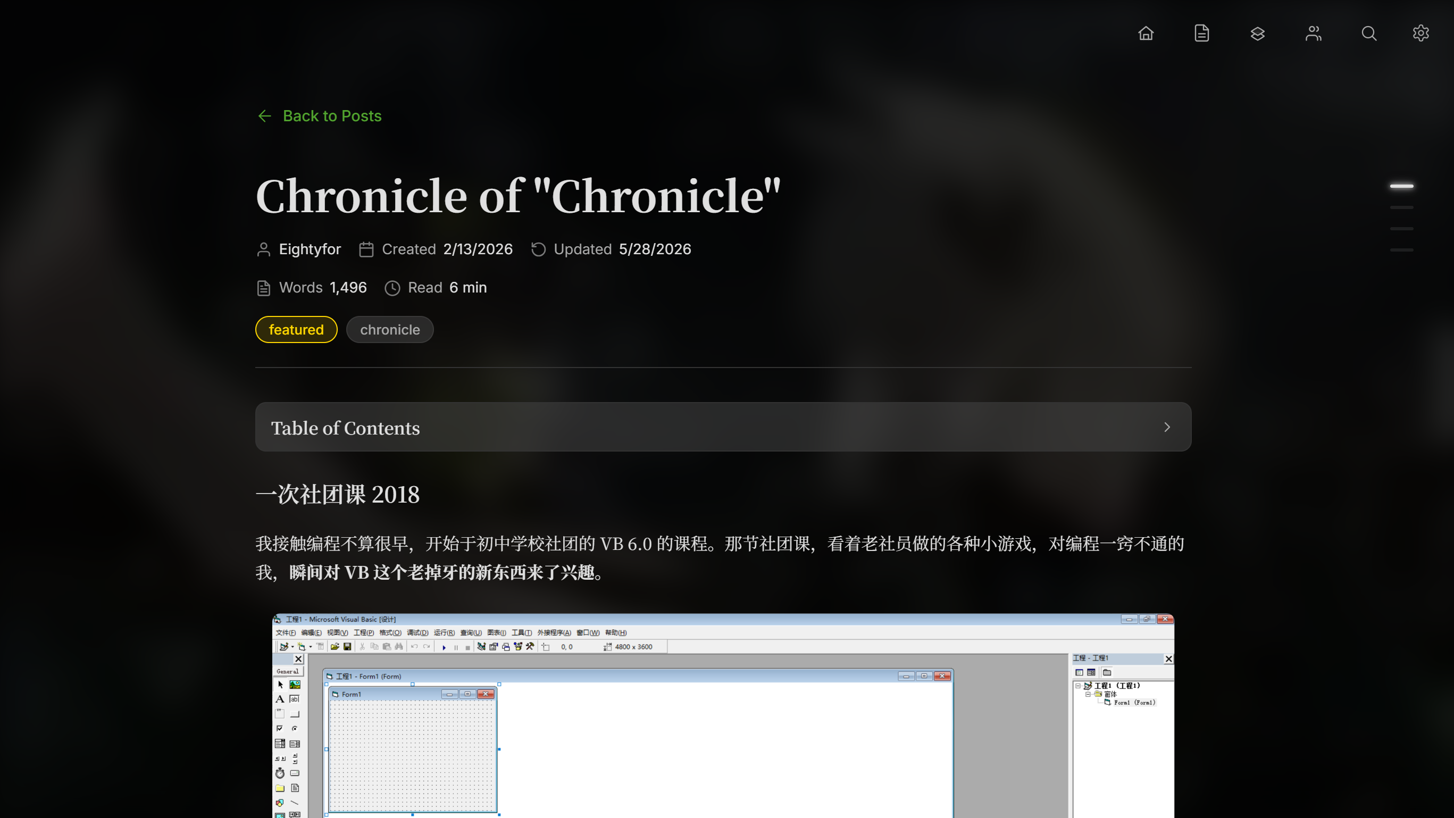Open the stacked layers icon in navbar
This screenshot has width=1454, height=818.
tap(1258, 34)
